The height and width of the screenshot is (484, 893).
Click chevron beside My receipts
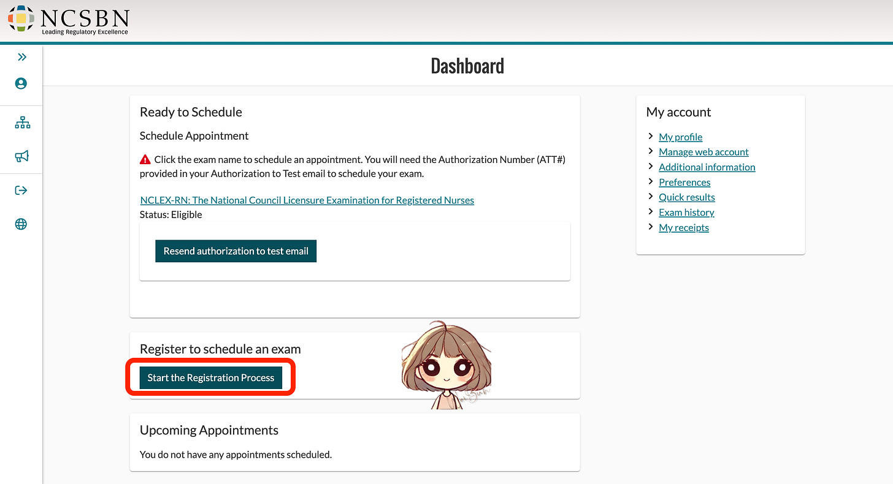pyautogui.click(x=651, y=227)
